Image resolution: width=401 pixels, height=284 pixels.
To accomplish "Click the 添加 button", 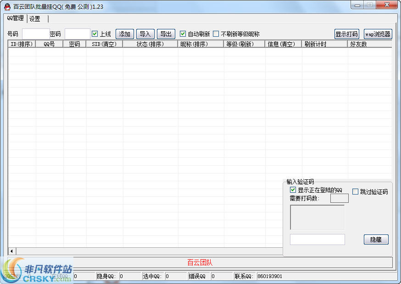I will click(x=124, y=34).
